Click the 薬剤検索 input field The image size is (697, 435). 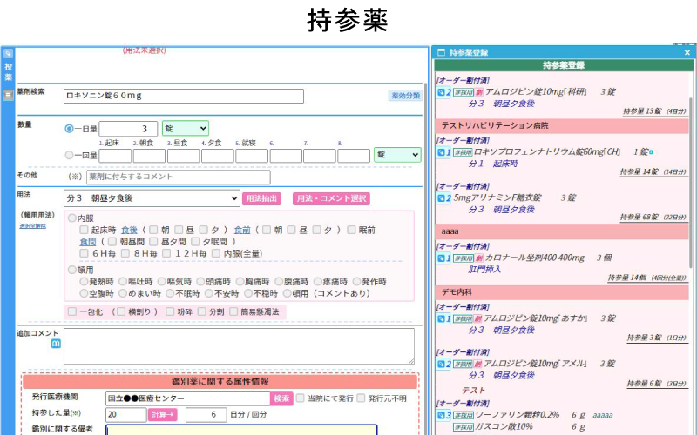pyautogui.click(x=183, y=96)
